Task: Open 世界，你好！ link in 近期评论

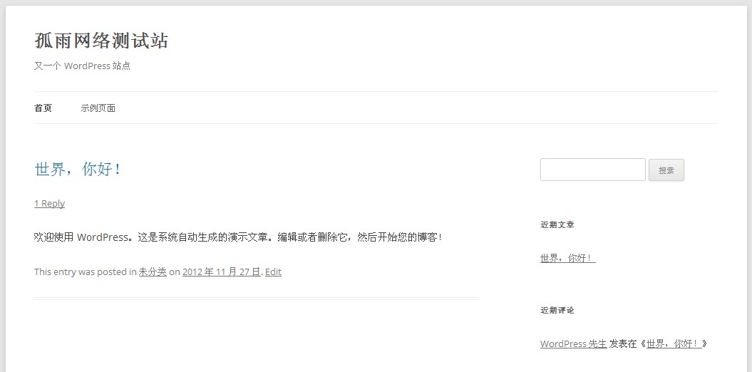Action: pyautogui.click(x=674, y=343)
